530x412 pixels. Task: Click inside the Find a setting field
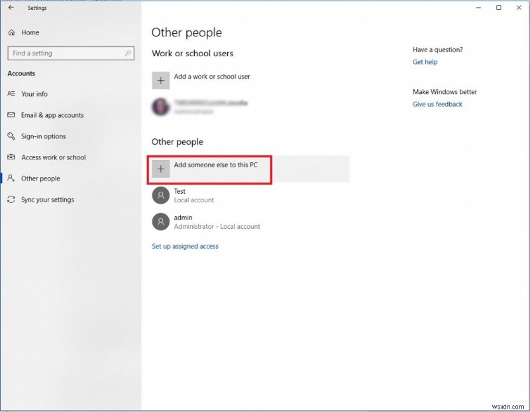[x=66, y=53]
